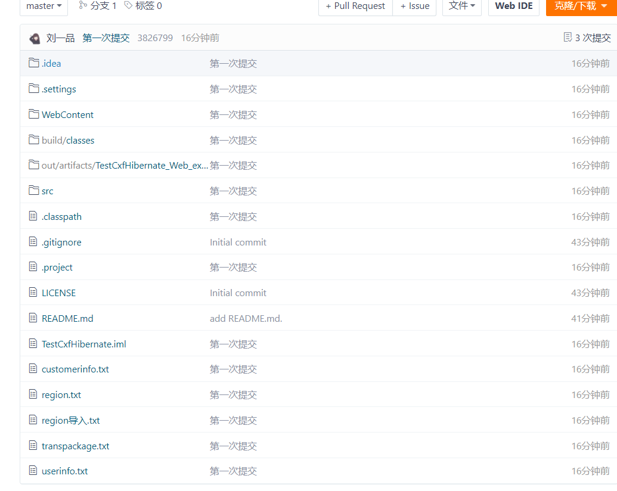This screenshot has width=617, height=491.
Task: Click the file icon of region导入.txt
Action: (x=33, y=419)
